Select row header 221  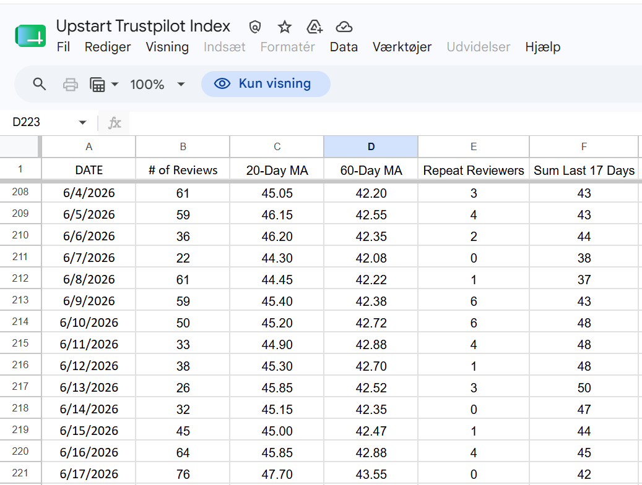(x=20, y=473)
